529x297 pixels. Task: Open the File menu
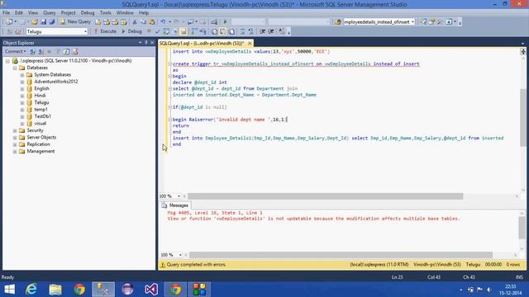pos(6,13)
